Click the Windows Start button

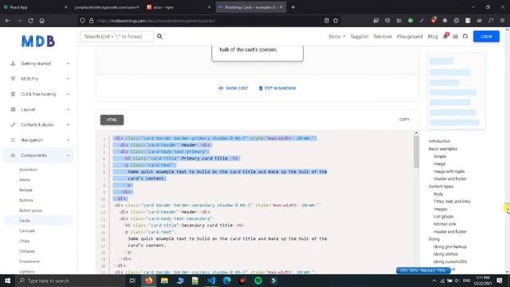(x=7, y=281)
